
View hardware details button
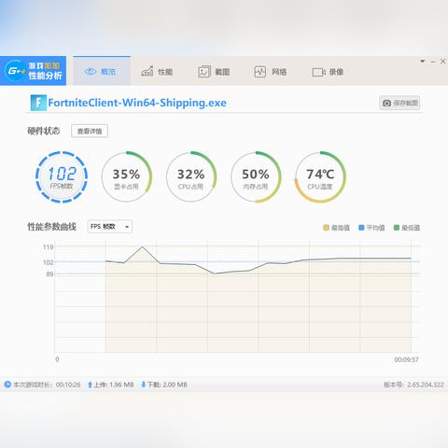[90, 131]
